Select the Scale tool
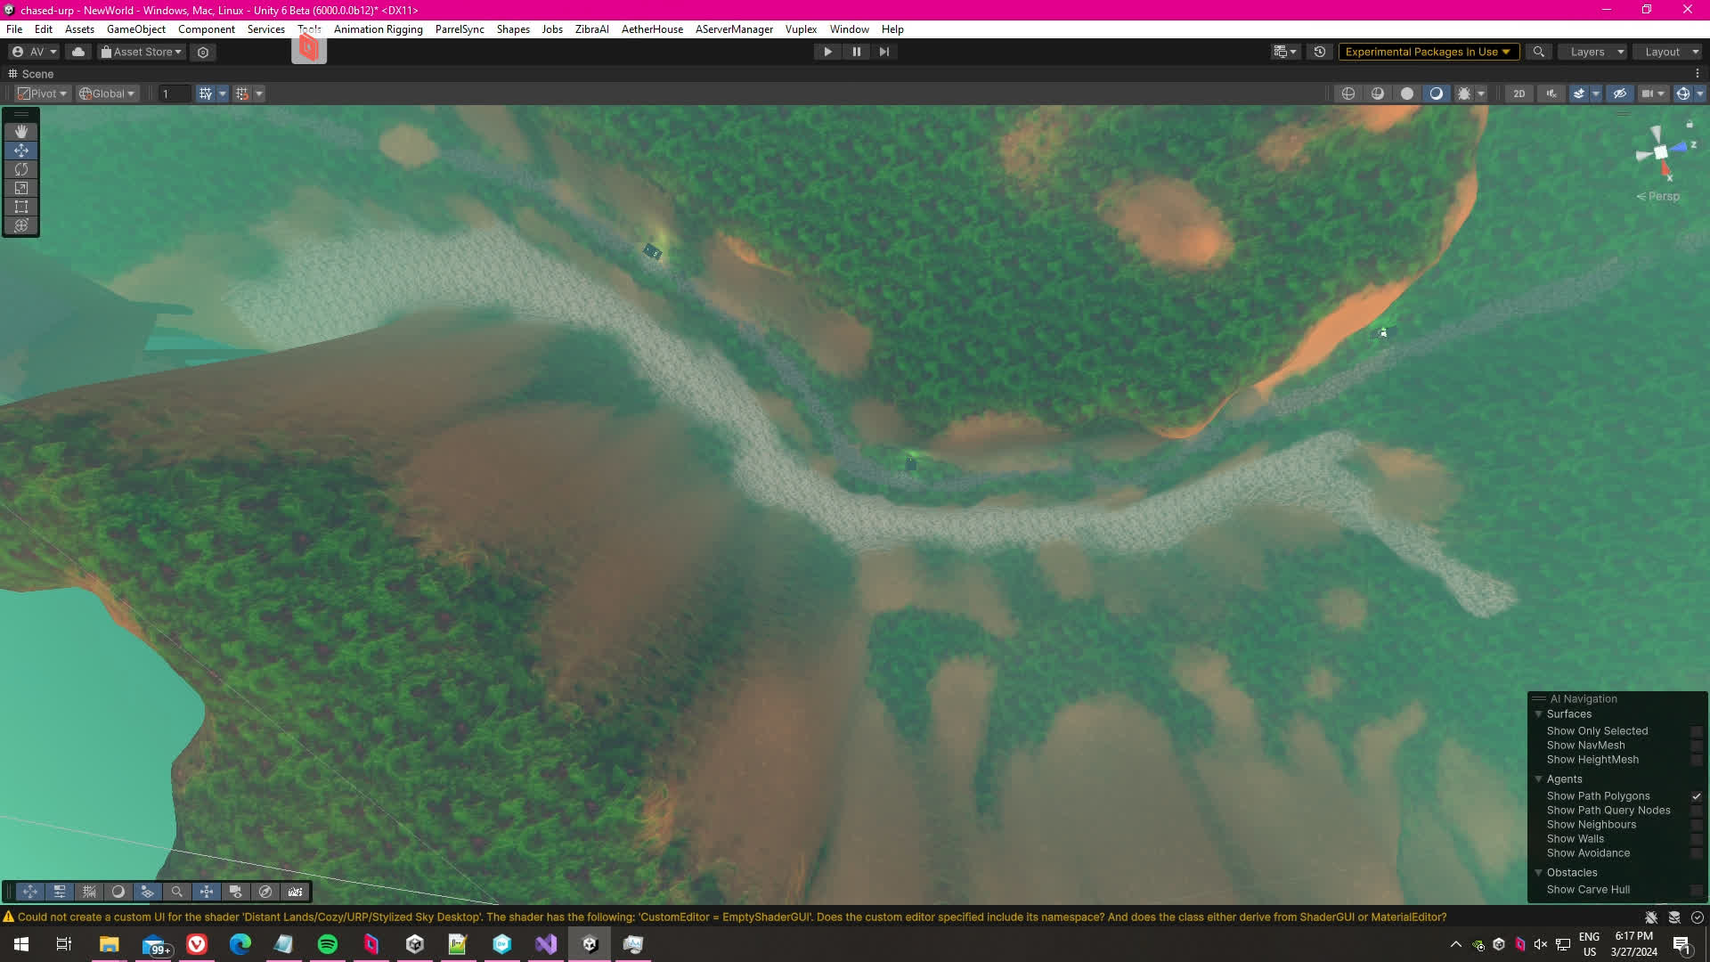Screen dimensions: 1710x962 tap(21, 188)
